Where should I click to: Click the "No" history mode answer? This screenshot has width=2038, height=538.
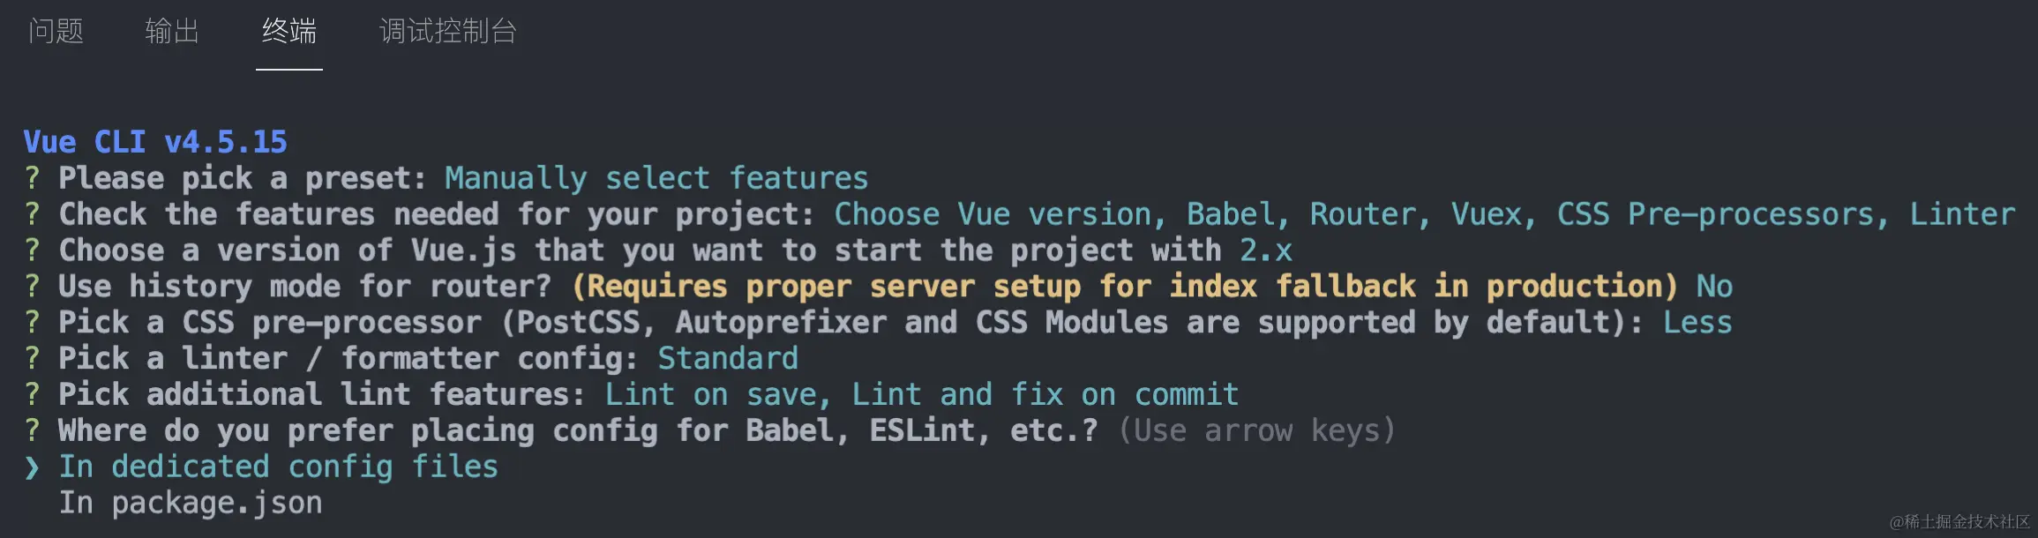point(1714,287)
